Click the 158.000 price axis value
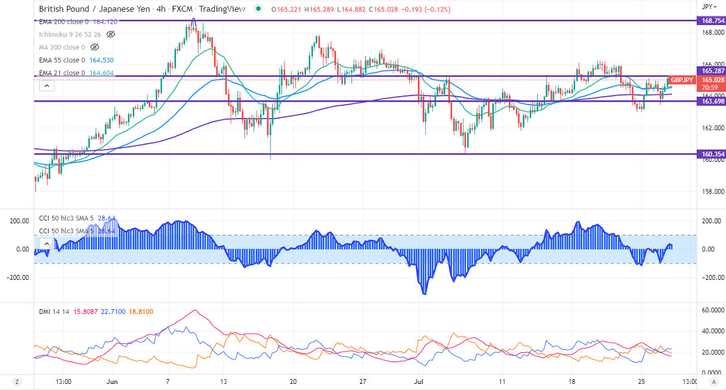 point(713,192)
